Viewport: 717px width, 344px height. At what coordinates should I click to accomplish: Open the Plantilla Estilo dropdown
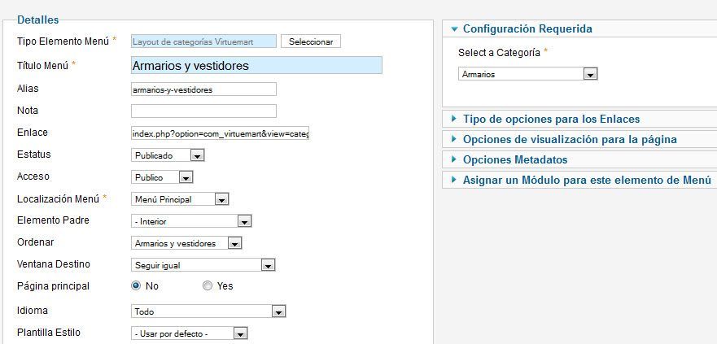(x=190, y=333)
